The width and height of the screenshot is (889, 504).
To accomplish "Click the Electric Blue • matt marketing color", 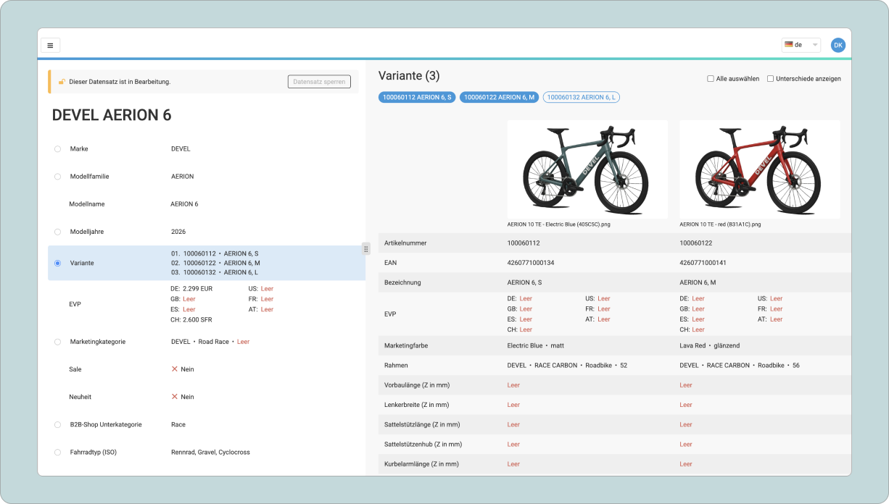I will [x=536, y=345].
